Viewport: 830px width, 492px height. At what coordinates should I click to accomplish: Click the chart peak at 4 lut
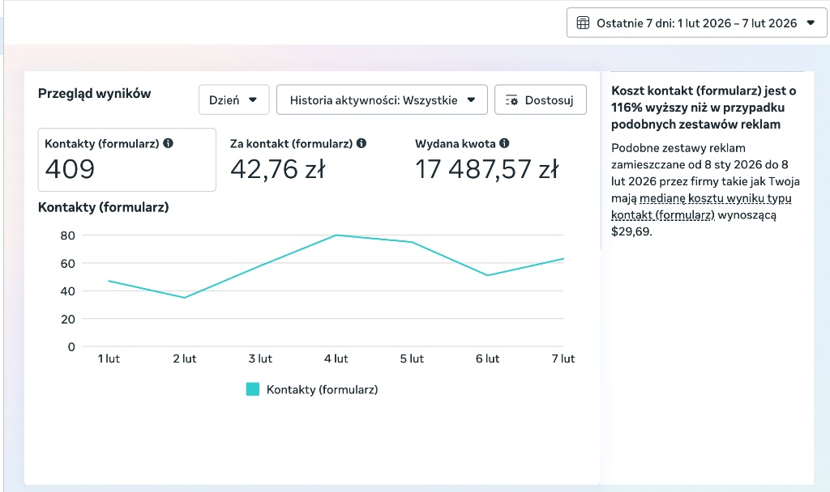click(336, 235)
